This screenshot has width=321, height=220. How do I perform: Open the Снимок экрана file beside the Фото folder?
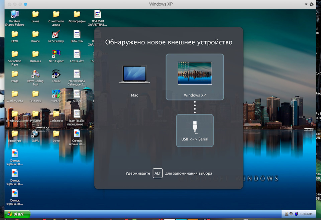[77, 138]
